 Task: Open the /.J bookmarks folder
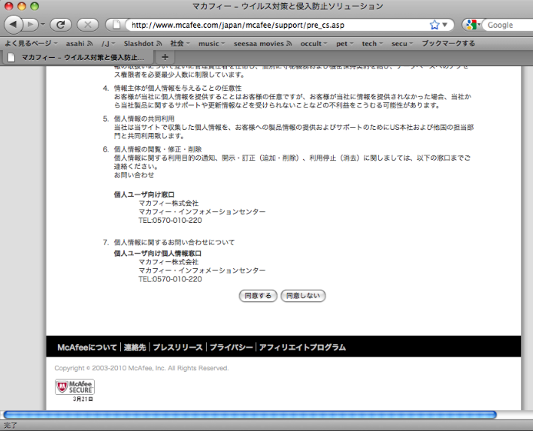click(x=108, y=44)
